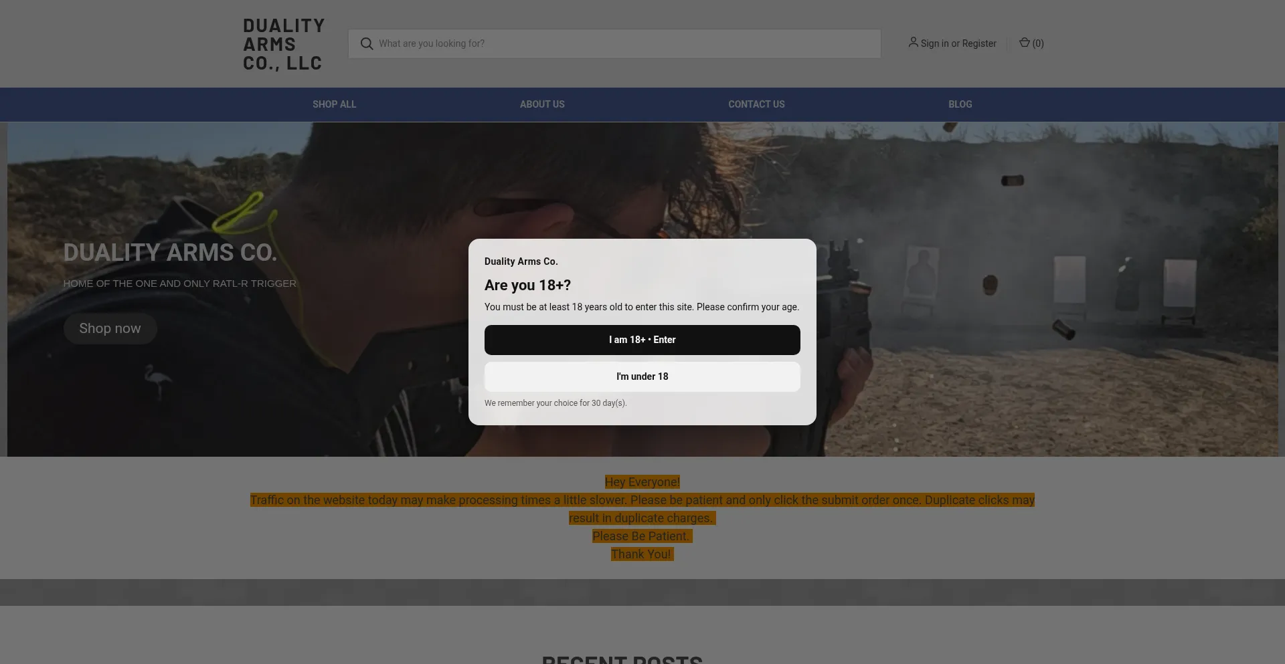Open the Shop All menu item
The height and width of the screenshot is (664, 1285).
(334, 104)
